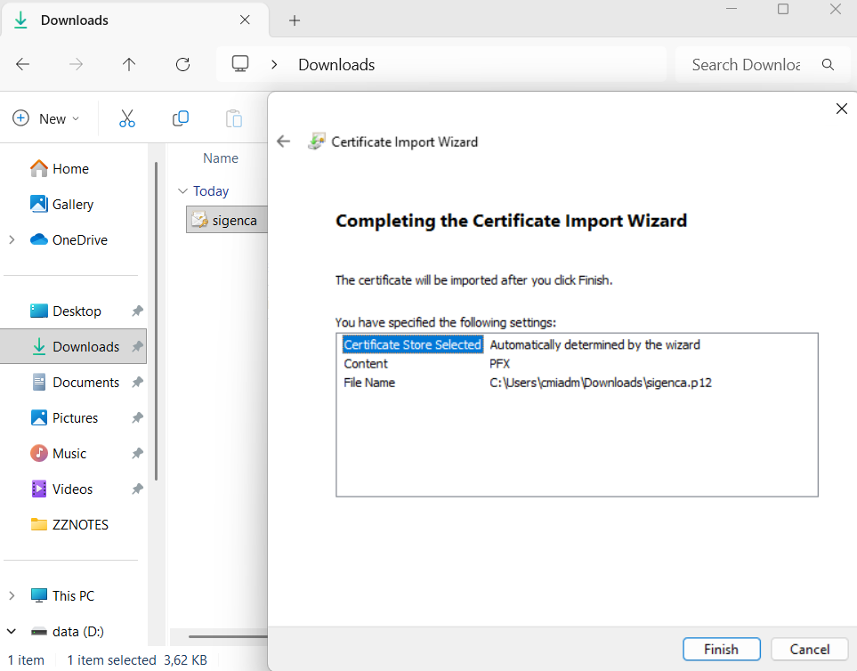Open Pictures in the sidebar

point(75,418)
